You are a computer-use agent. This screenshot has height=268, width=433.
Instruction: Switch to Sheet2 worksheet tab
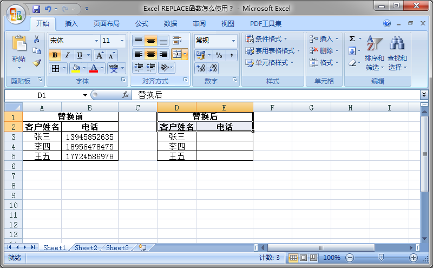click(86, 248)
